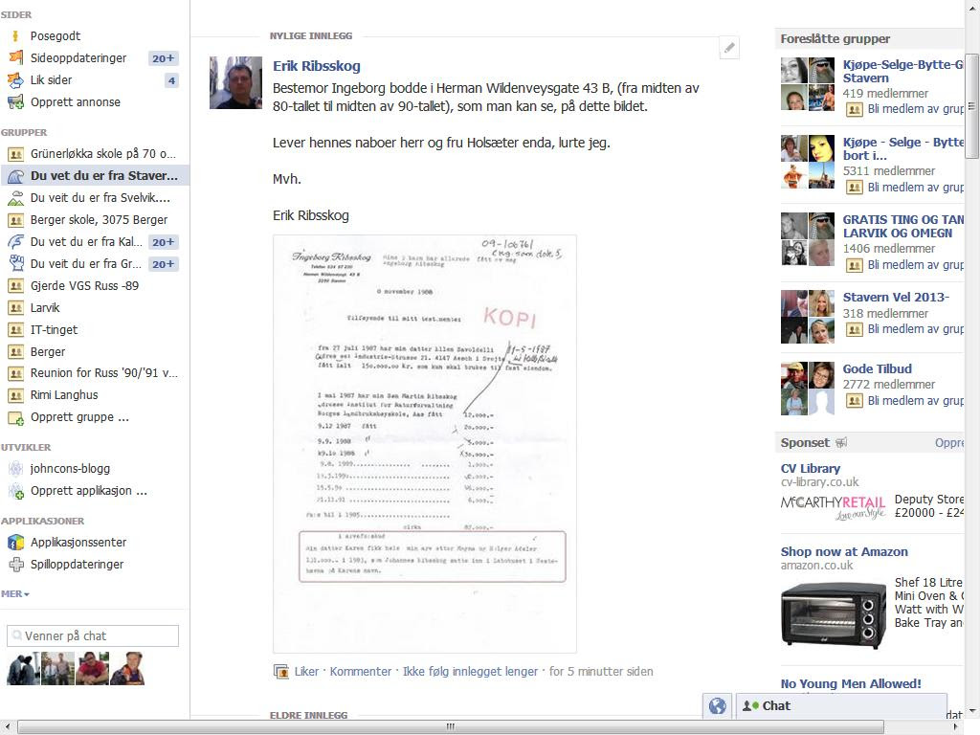Click the johncons-blogg app icon
The height and width of the screenshot is (735, 980).
tap(15, 469)
